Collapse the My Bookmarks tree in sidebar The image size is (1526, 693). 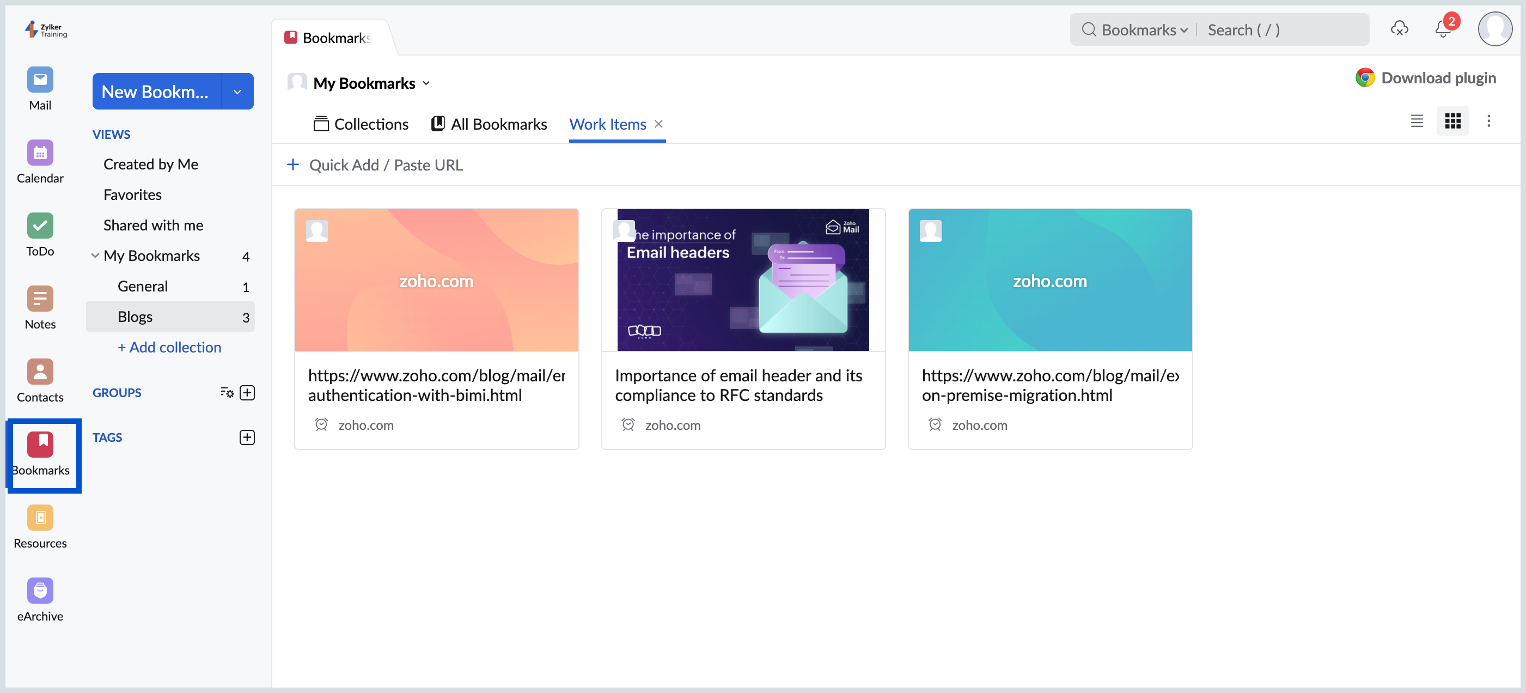(x=95, y=256)
